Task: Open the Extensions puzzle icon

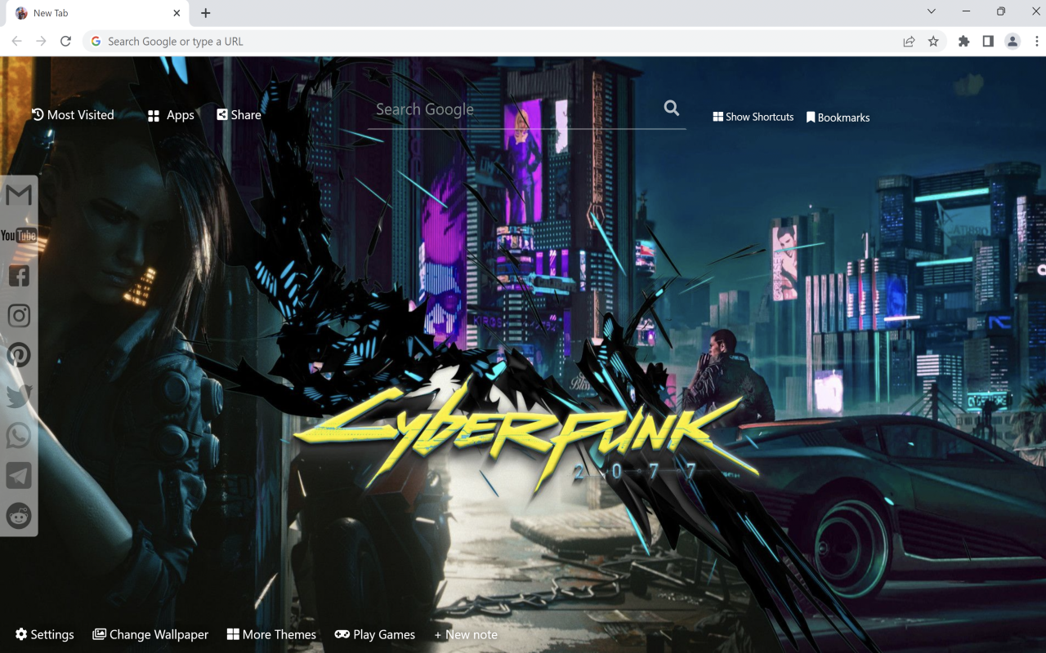Action: tap(963, 42)
